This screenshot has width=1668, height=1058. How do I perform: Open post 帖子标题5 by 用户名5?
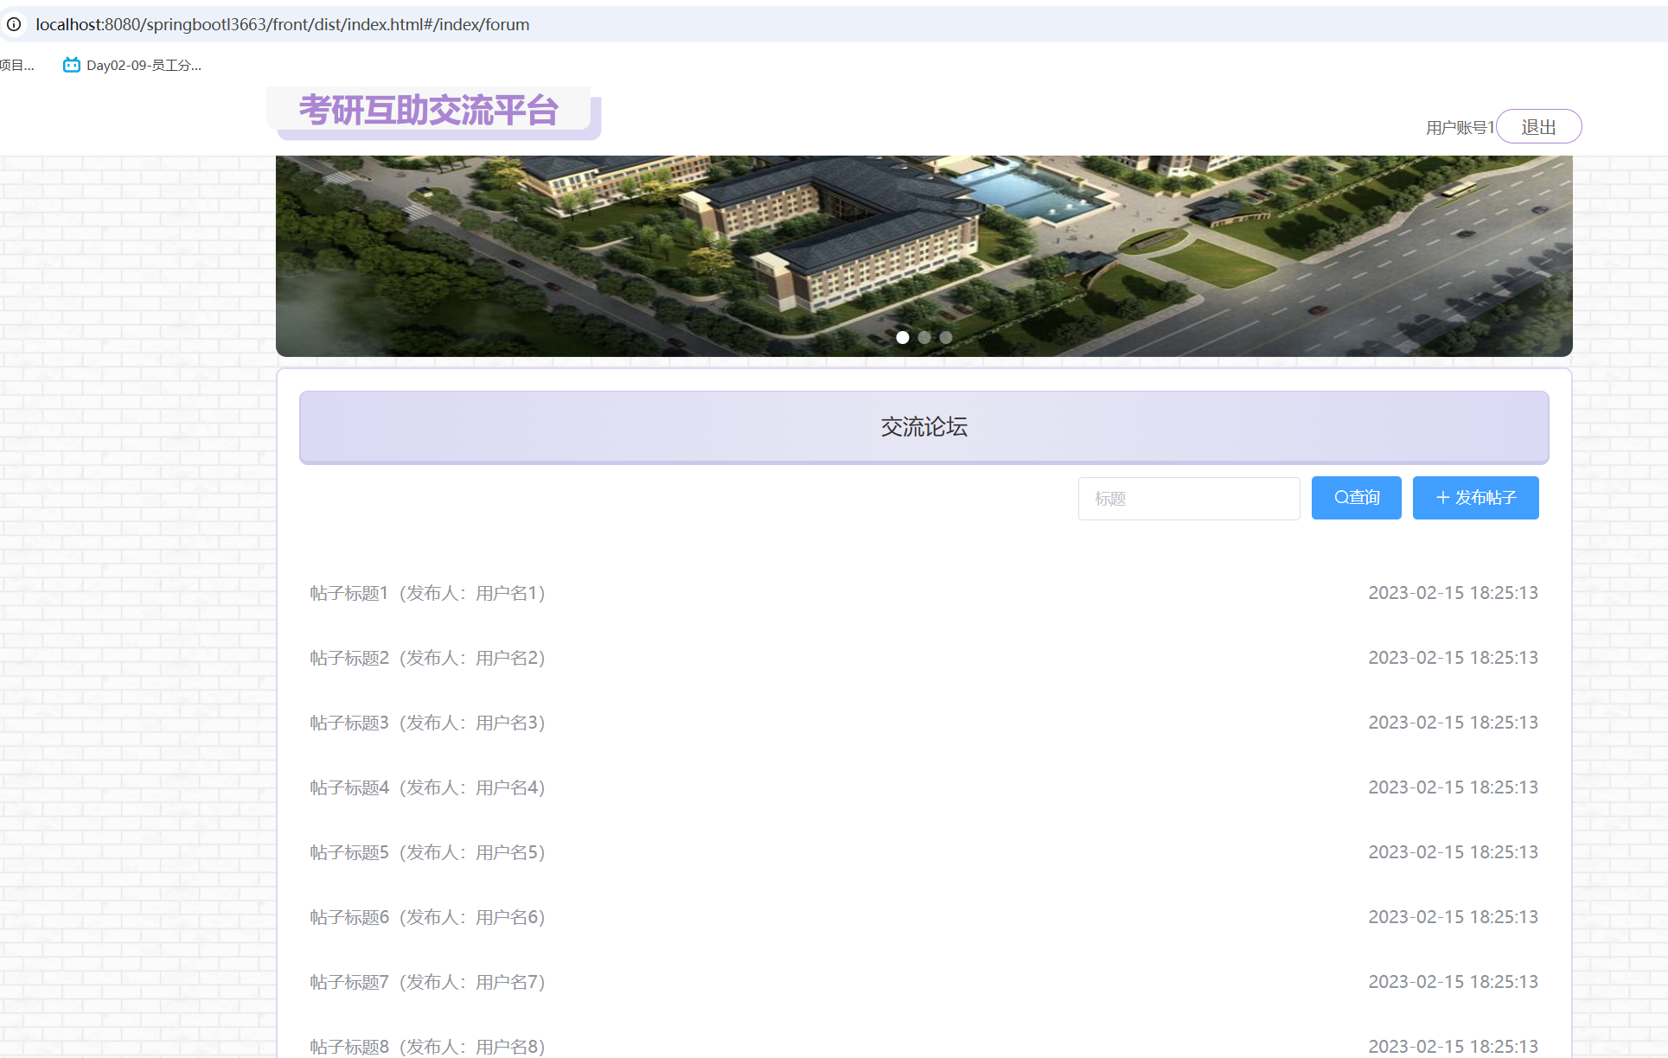tap(427, 852)
